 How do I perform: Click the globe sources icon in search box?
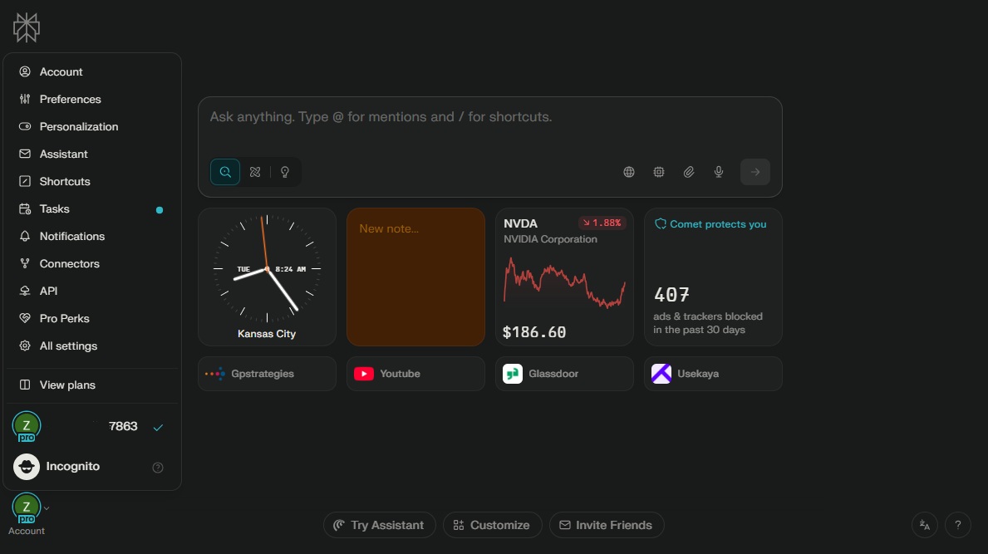[x=629, y=172]
